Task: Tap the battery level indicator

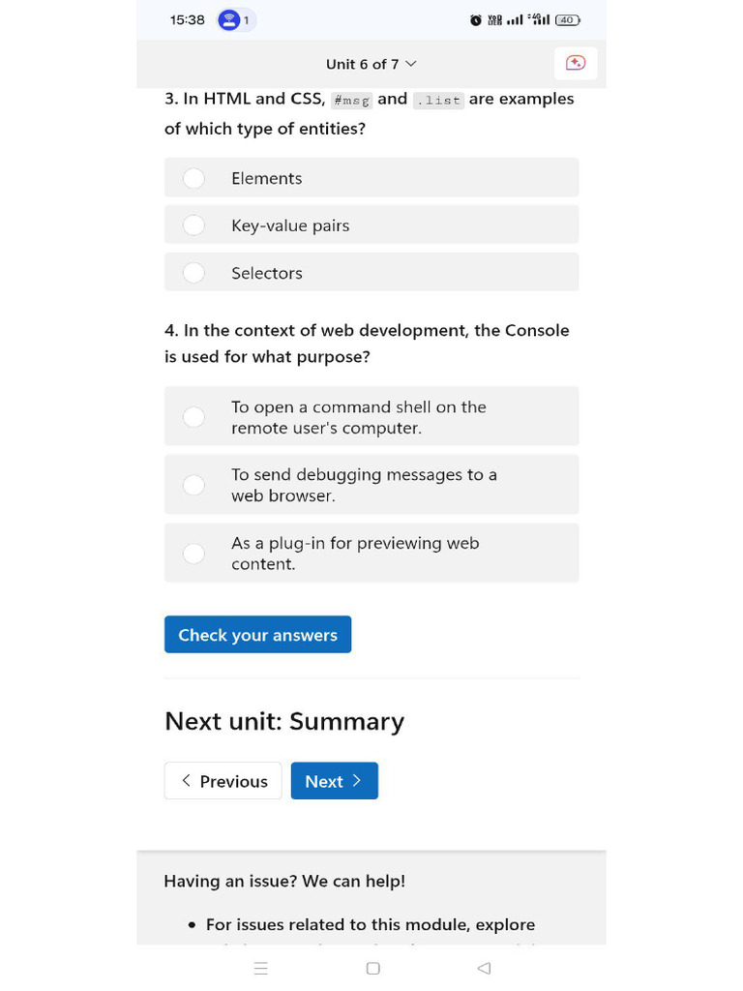Action: (567, 20)
